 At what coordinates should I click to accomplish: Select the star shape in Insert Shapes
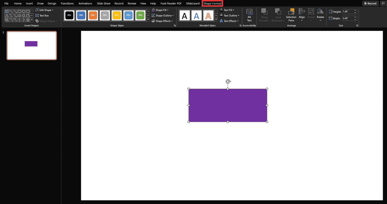28,20
